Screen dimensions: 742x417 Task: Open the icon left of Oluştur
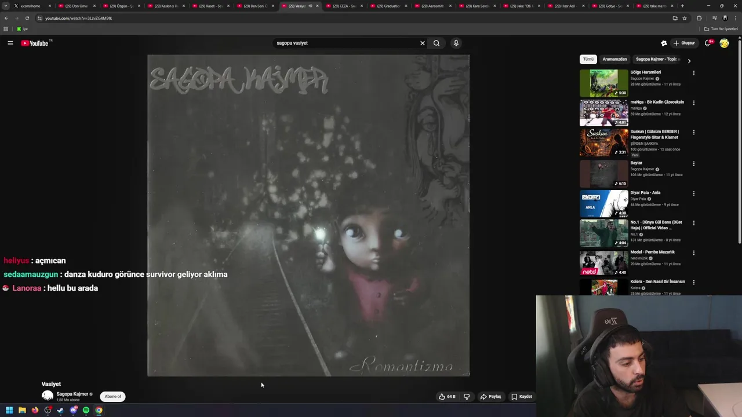coord(664,43)
